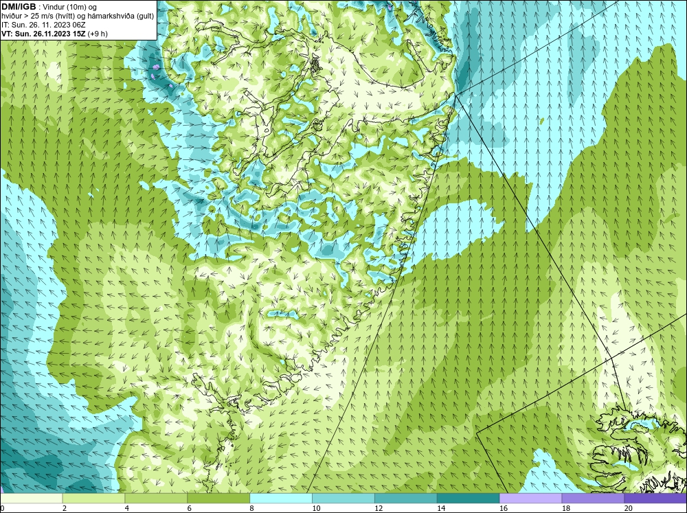Screen dimensions: 687x513
Task: Click the 'DMI/IGB : Vindur (10m) og' title line
Action: pyautogui.click(x=49, y=7)
